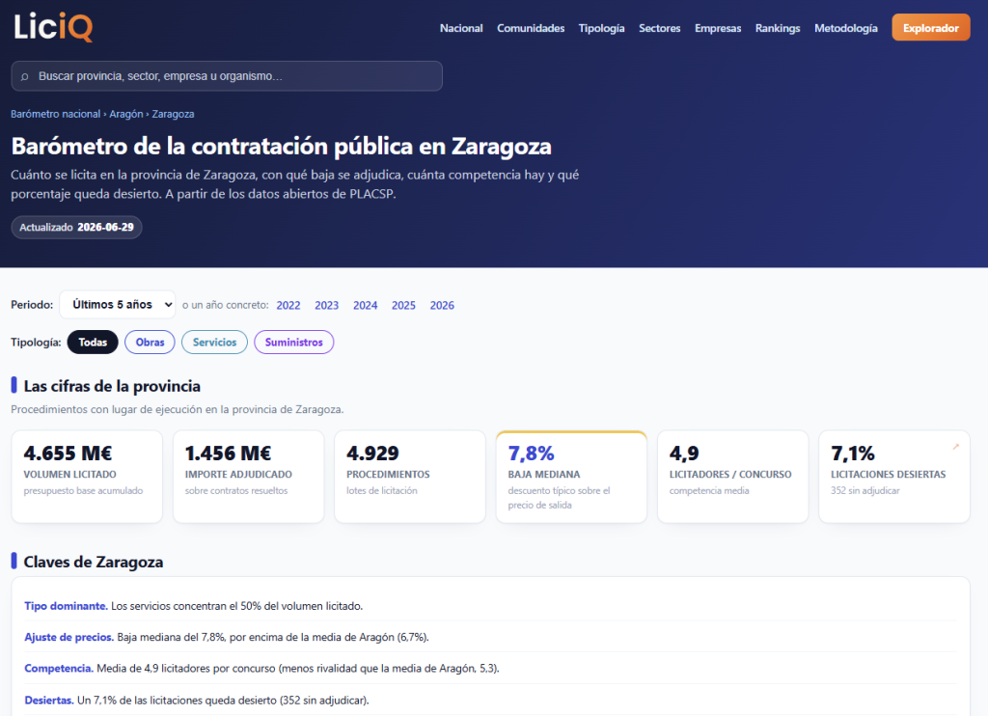The image size is (988, 716).
Task: Open the Rankings navigation item
Action: point(778,28)
